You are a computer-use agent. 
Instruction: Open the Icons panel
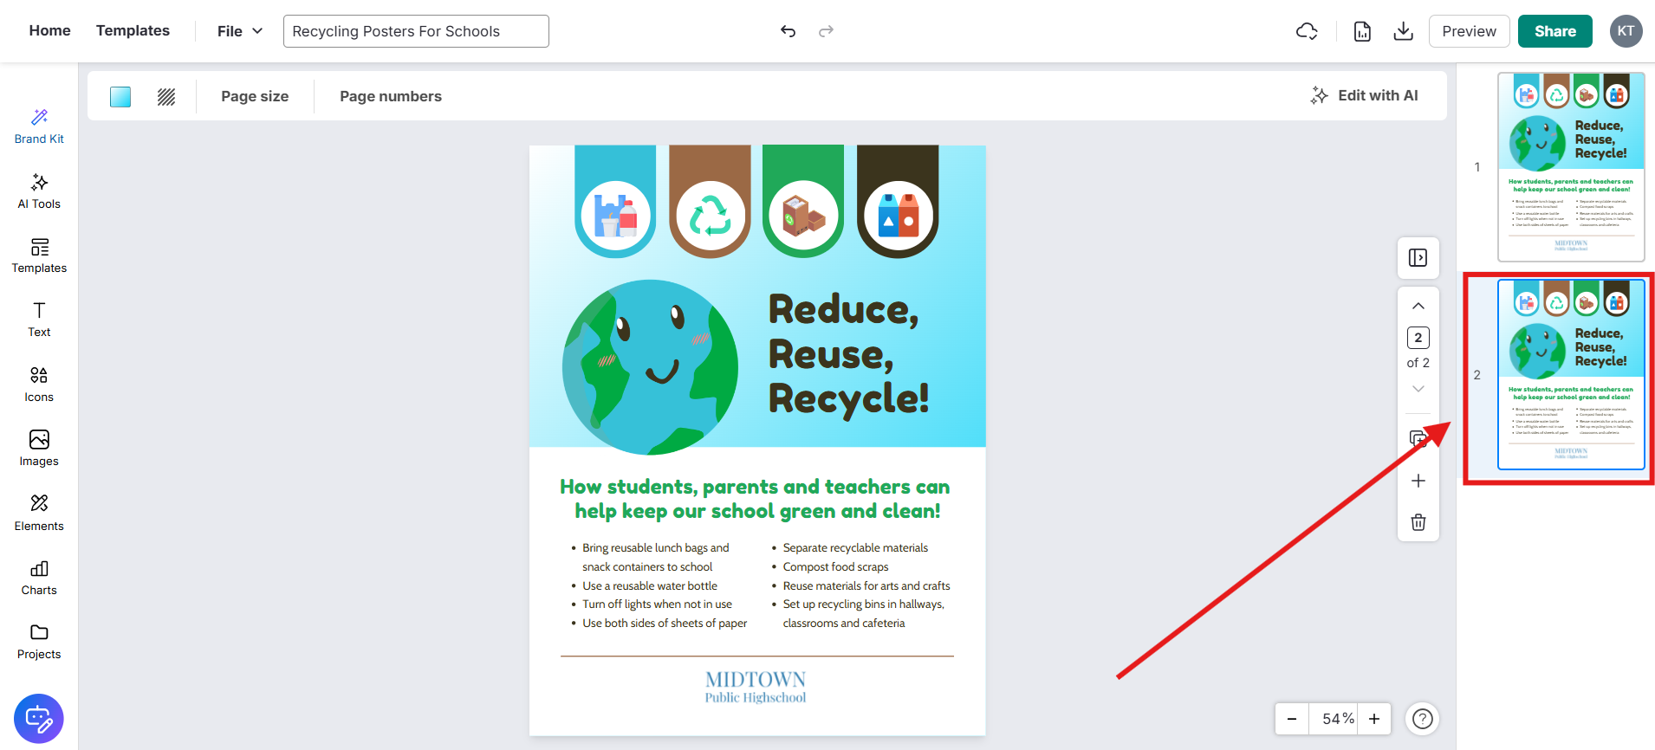(39, 385)
